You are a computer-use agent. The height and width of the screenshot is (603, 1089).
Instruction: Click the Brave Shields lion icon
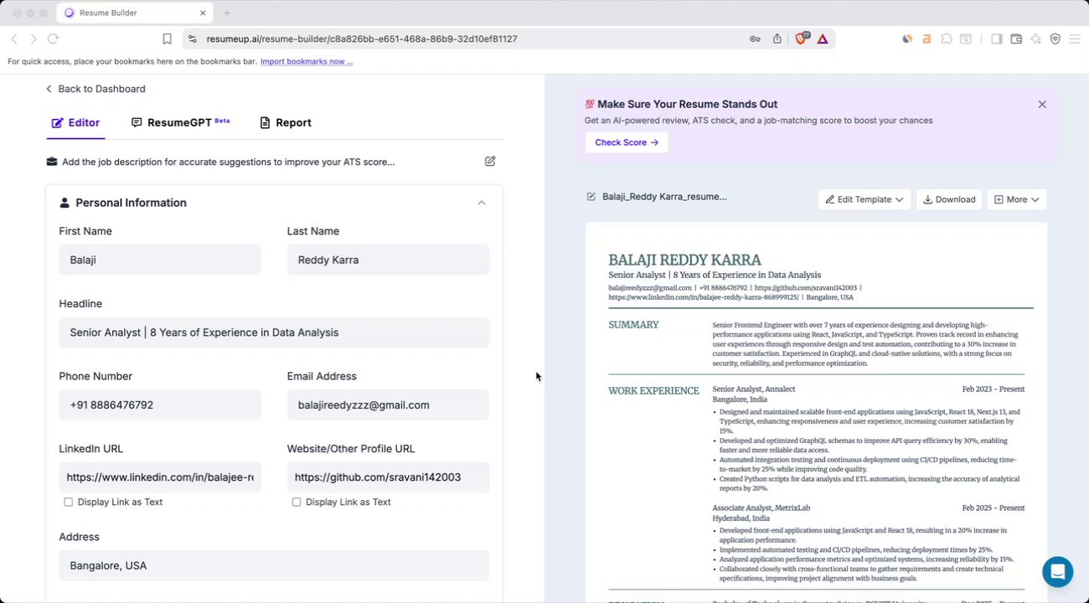(801, 39)
